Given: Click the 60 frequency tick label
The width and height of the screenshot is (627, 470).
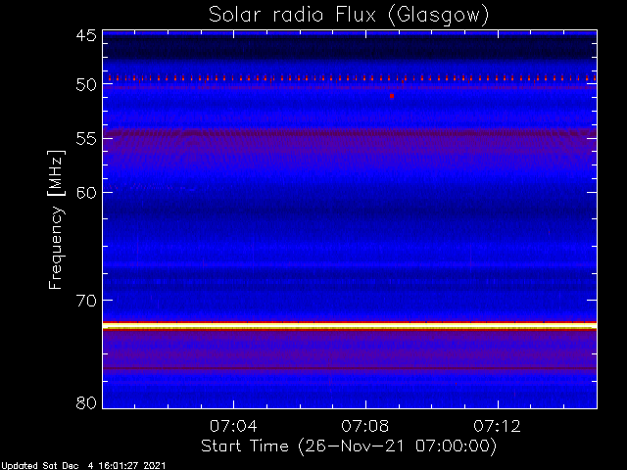Looking at the screenshot, I should tap(86, 193).
